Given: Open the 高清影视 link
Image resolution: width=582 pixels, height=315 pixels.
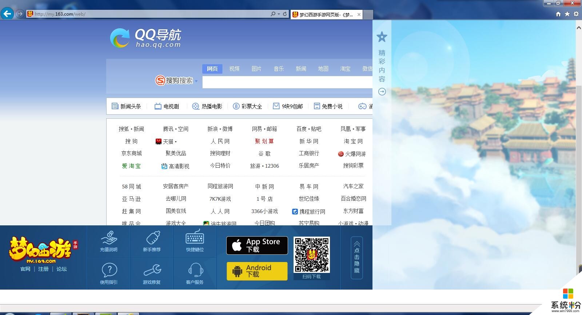Looking at the screenshot, I should [175, 166].
